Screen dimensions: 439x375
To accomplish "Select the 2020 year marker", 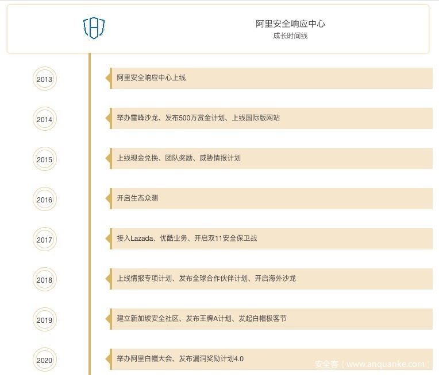I will tap(44, 360).
